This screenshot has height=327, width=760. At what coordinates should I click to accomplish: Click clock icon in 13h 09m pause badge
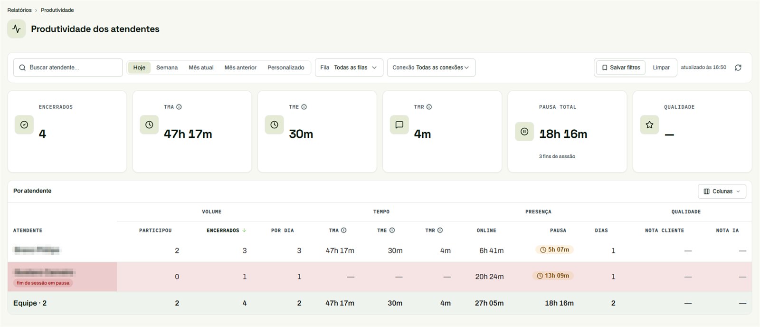540,276
